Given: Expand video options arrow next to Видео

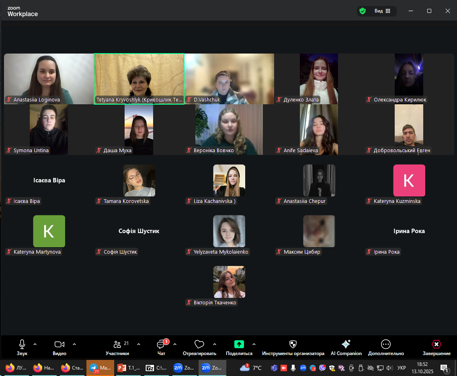Looking at the screenshot, I should [x=74, y=344].
